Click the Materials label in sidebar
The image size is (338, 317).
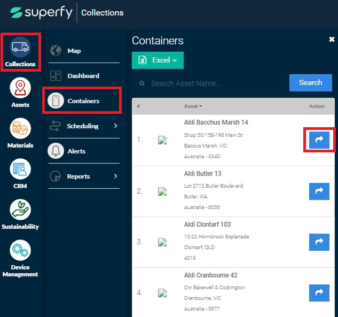pos(20,145)
